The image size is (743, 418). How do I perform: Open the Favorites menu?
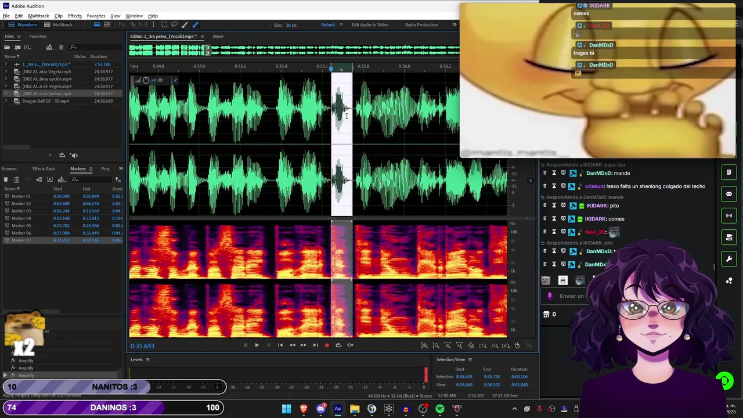pyautogui.click(x=96, y=16)
